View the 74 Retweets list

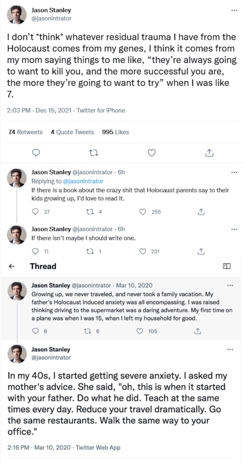pyautogui.click(x=25, y=132)
